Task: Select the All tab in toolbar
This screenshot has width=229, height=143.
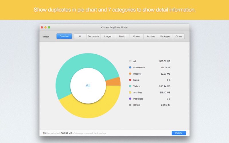Action: click(80, 37)
